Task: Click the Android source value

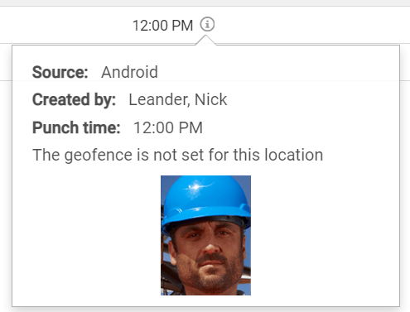Action: (129, 72)
